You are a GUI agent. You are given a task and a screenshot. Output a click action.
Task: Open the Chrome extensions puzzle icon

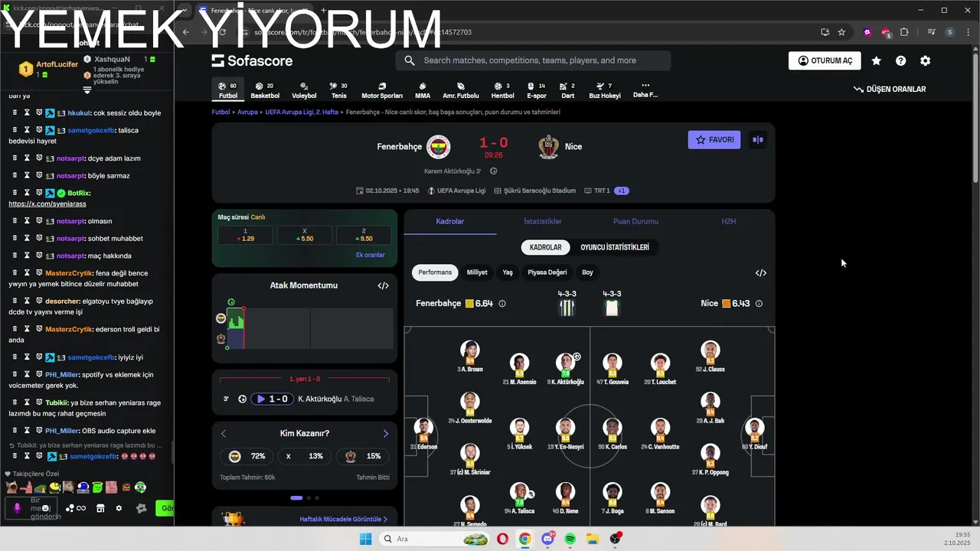[x=904, y=32]
